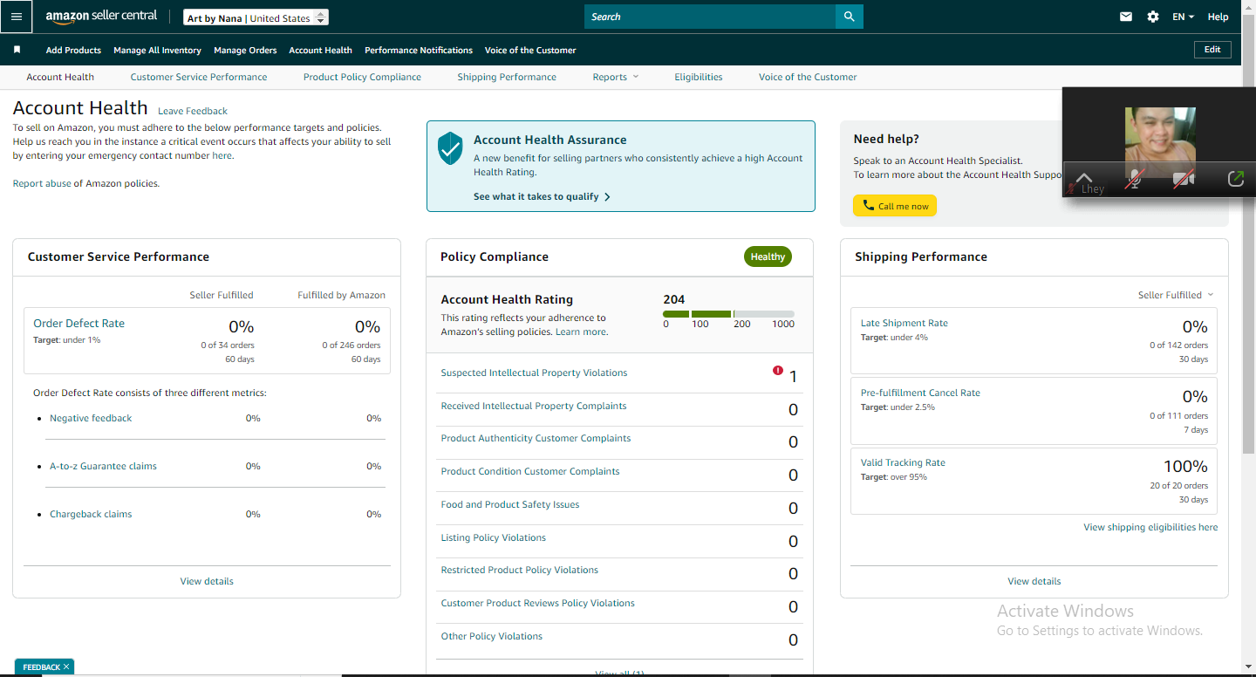This screenshot has width=1256, height=677.
Task: Click the red alert icon beside Suspected IP Violations
Action: tap(778, 370)
